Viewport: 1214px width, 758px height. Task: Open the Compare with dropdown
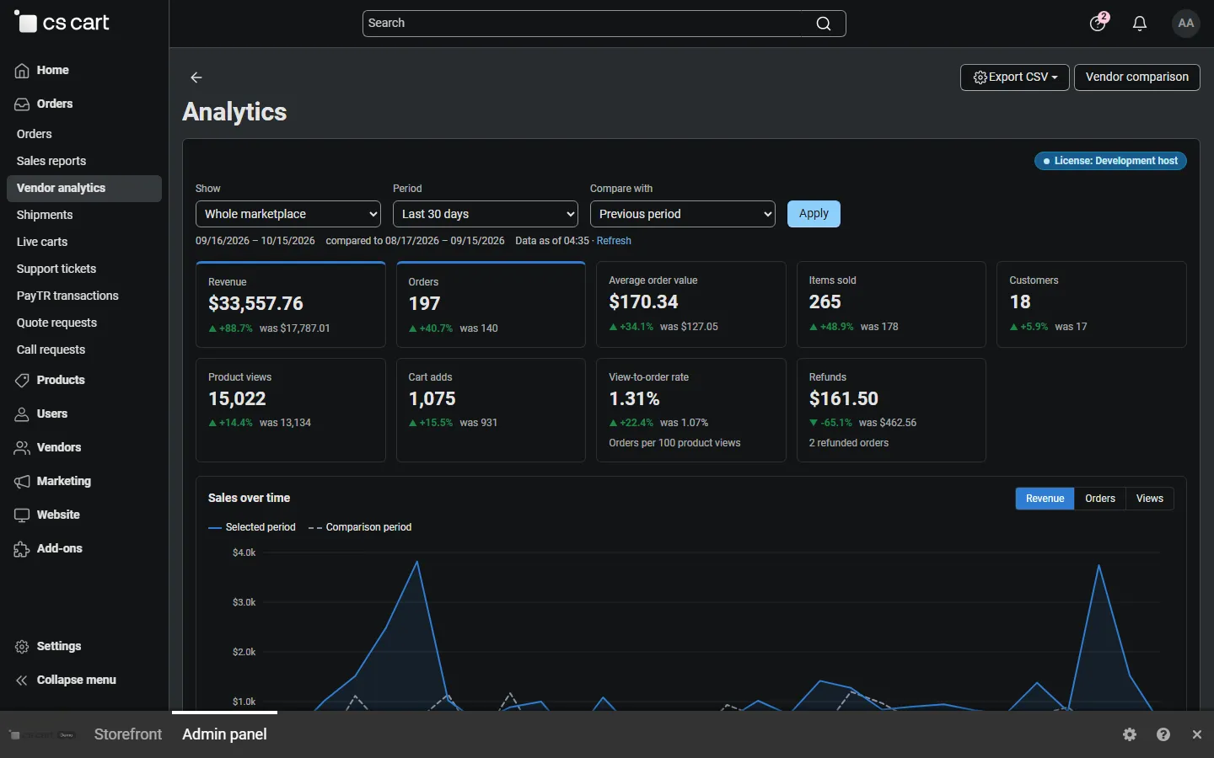pos(683,214)
